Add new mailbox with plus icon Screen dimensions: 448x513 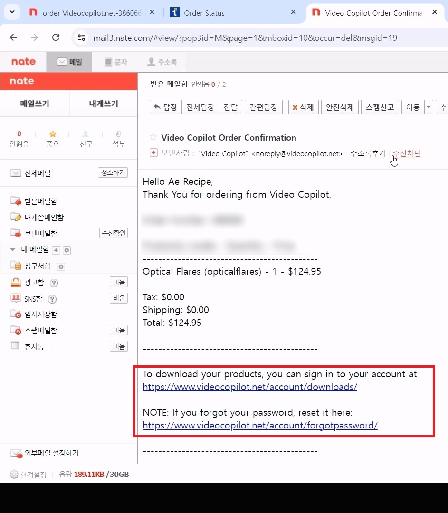tap(56, 250)
